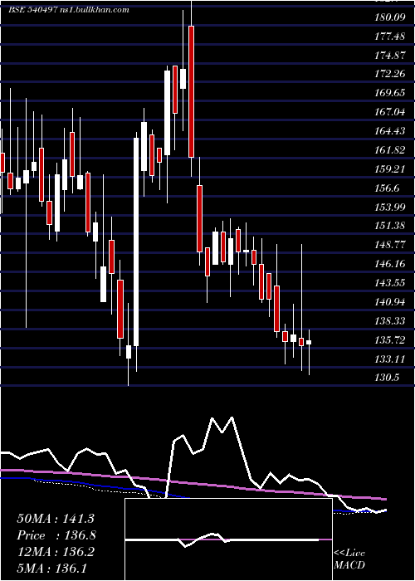Select the 164.43 price axis label

tap(391, 131)
